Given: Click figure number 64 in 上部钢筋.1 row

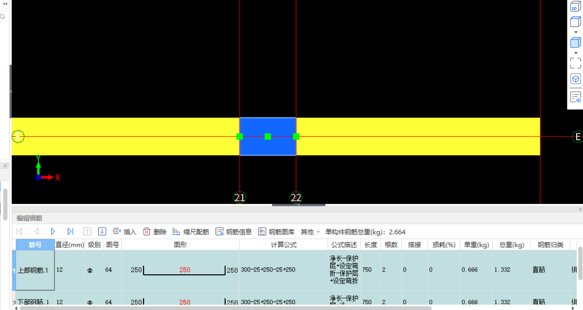Looking at the screenshot, I should tap(113, 270).
